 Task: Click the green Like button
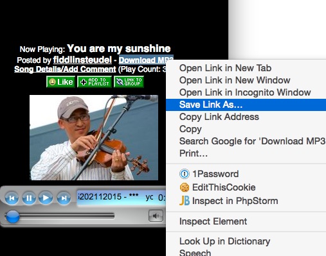tap(60, 81)
